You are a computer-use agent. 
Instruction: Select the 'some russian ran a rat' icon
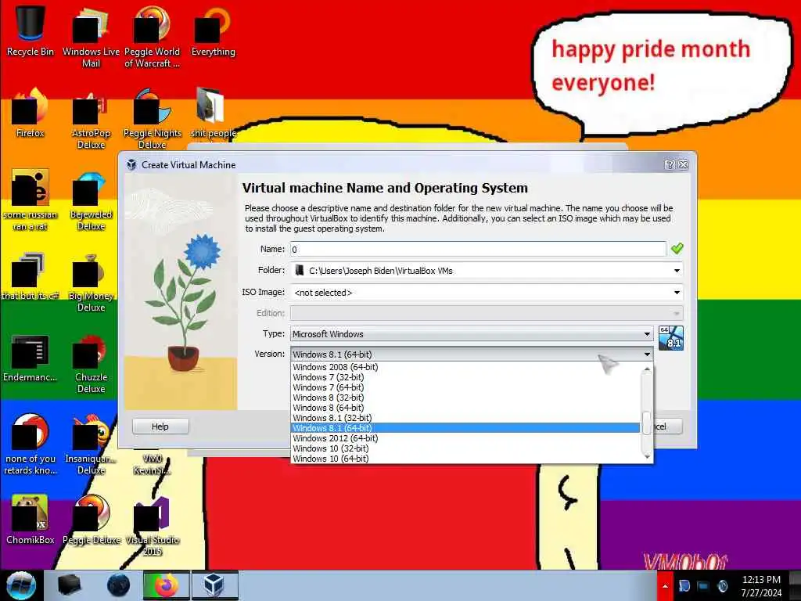click(x=31, y=200)
